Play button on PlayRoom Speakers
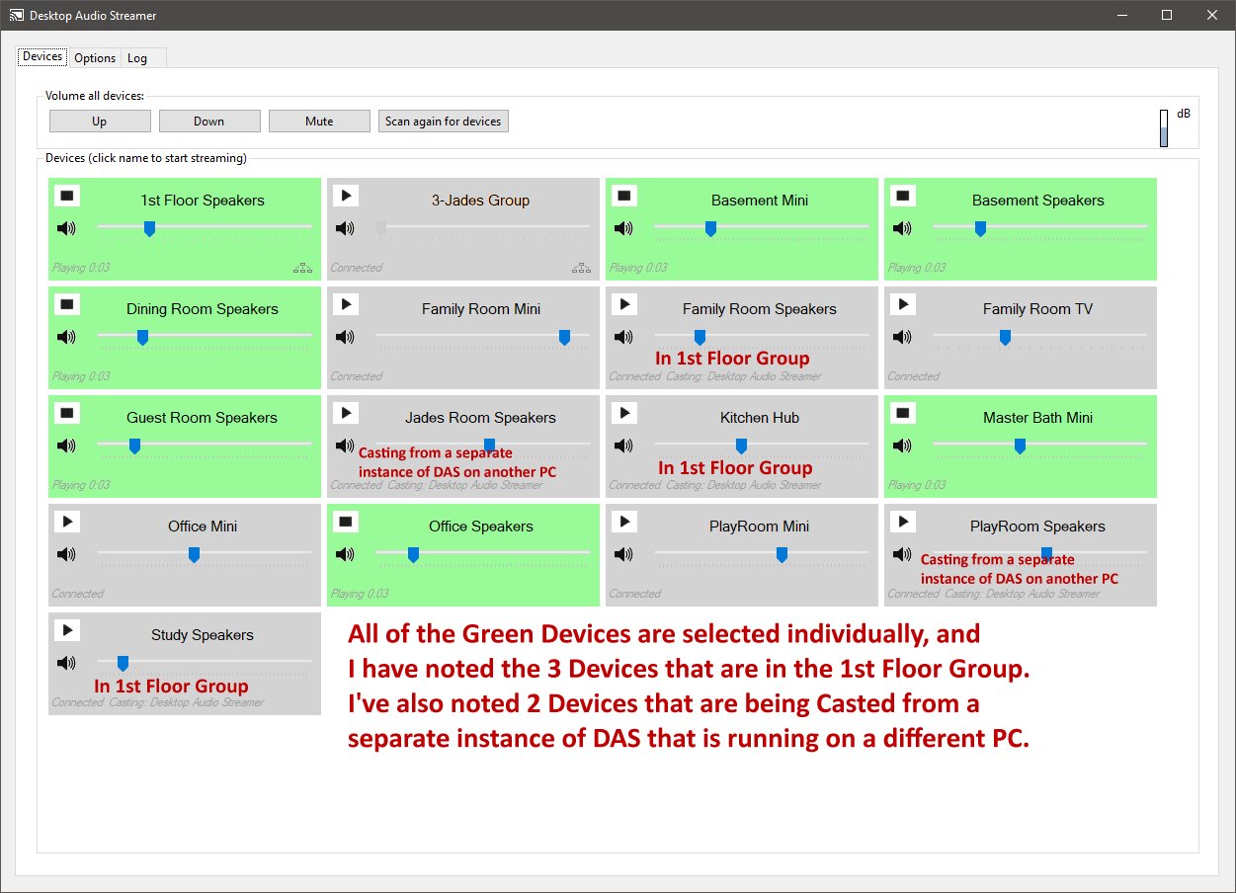Viewport: 1236px width, 893px height. click(903, 522)
